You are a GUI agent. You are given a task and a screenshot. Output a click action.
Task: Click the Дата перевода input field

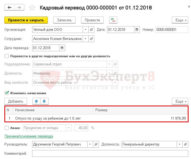(46, 48)
